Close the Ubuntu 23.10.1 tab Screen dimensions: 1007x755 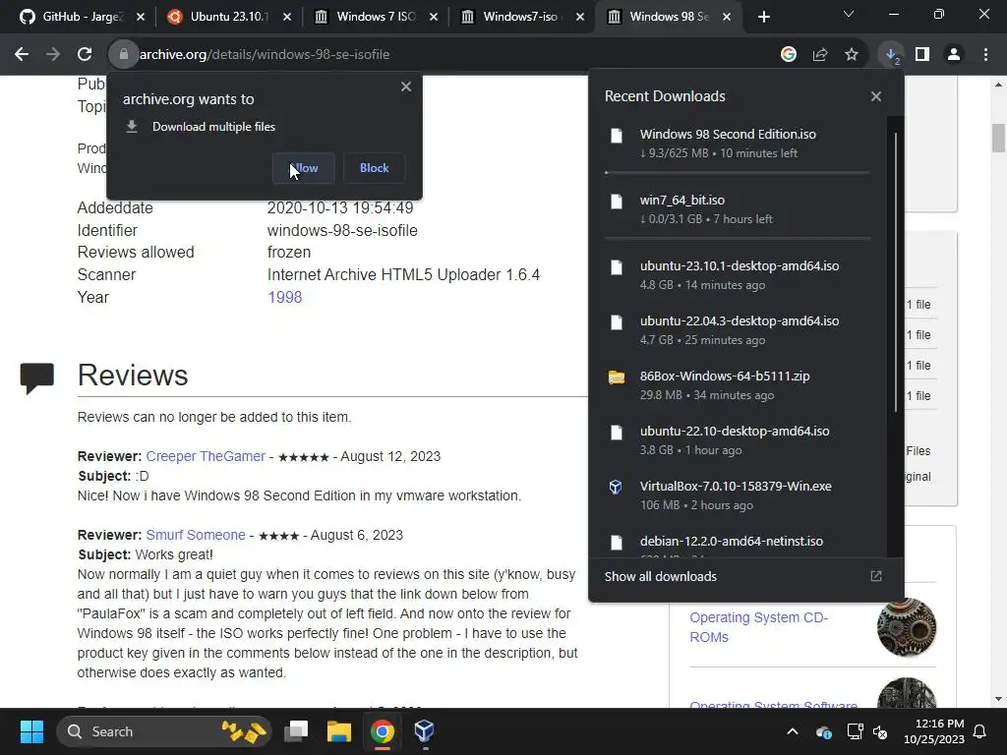(287, 17)
